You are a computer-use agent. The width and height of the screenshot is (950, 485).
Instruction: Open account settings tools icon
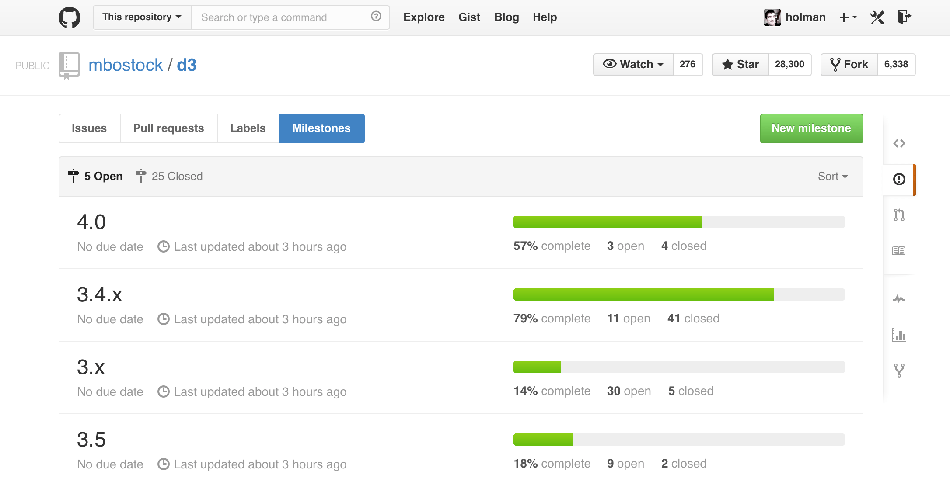pos(877,17)
